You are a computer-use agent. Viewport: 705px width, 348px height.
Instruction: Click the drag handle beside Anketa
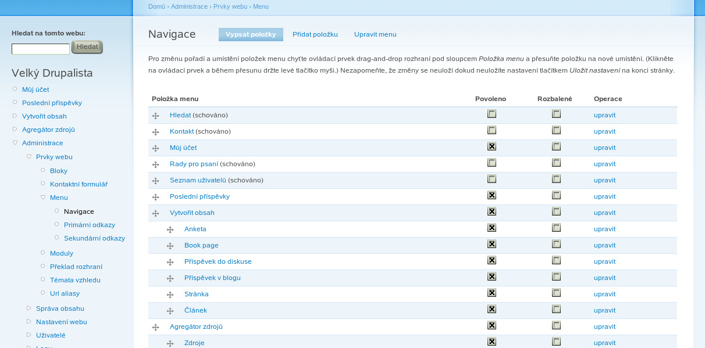pyautogui.click(x=170, y=229)
